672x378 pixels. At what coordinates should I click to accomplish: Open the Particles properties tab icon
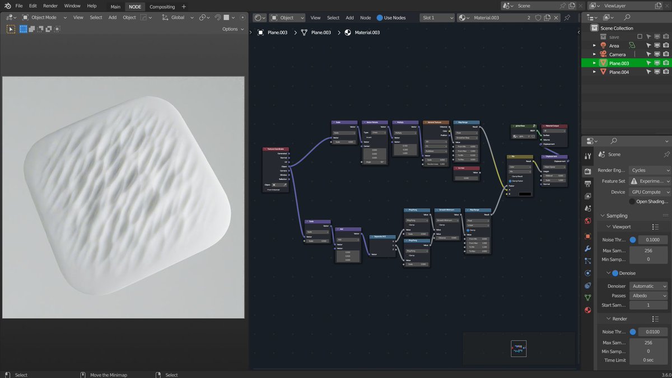tap(587, 260)
